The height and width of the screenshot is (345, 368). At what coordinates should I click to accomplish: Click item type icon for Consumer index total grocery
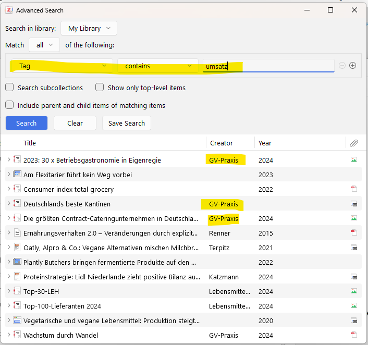[x=17, y=189]
